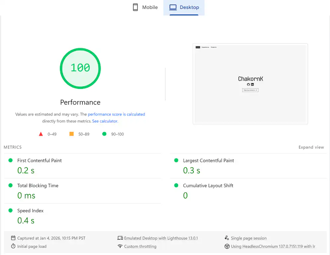330x255 pixels.
Task: Click the orange square legend marker for 50-89
Action: [71, 134]
